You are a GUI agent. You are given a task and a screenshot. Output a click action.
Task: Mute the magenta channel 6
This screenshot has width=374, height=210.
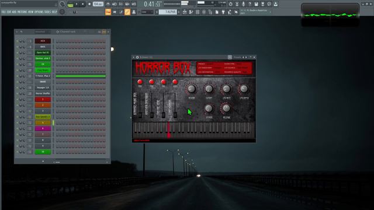17,128
